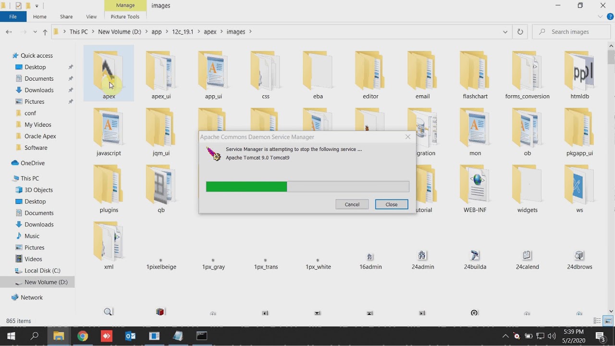Screen dimensions: 615x346
Task: Click apex in the address path
Action: [210, 32]
